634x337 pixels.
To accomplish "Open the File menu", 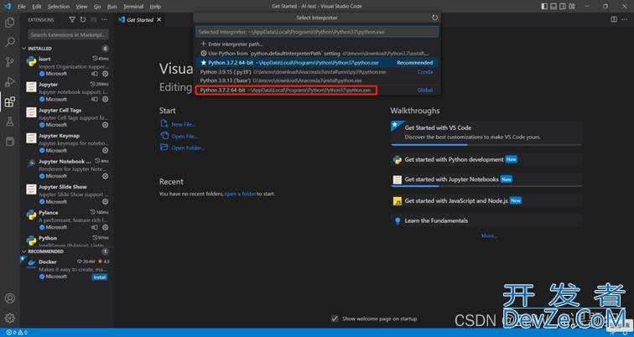I will tap(22, 7).
